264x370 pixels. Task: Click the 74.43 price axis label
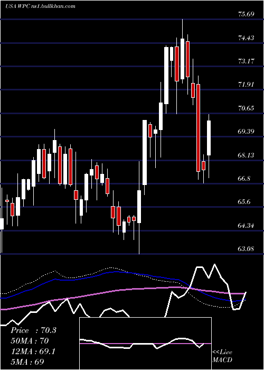pyautogui.click(x=246, y=38)
